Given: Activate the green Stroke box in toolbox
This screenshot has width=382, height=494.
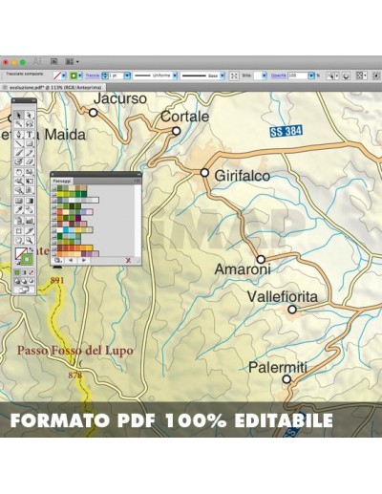Looking at the screenshot, I should pos(27,260).
